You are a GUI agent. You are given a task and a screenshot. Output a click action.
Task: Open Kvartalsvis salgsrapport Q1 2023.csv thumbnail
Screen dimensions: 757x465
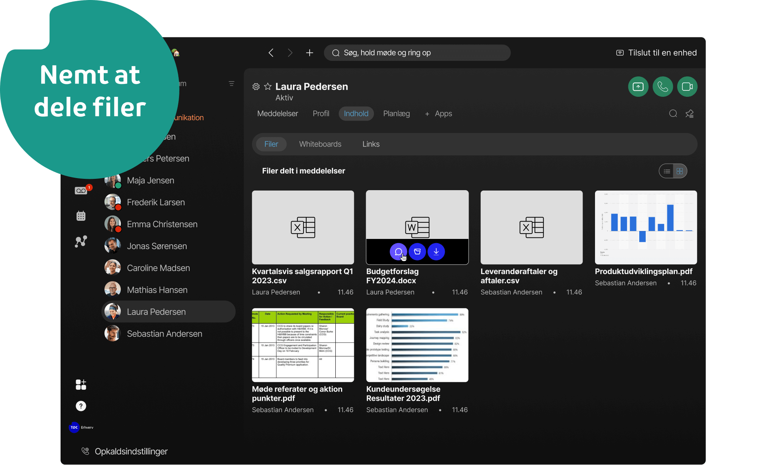[303, 227]
